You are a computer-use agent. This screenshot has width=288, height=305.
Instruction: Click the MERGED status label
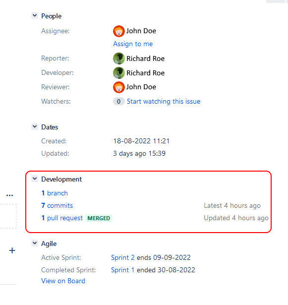point(99,218)
